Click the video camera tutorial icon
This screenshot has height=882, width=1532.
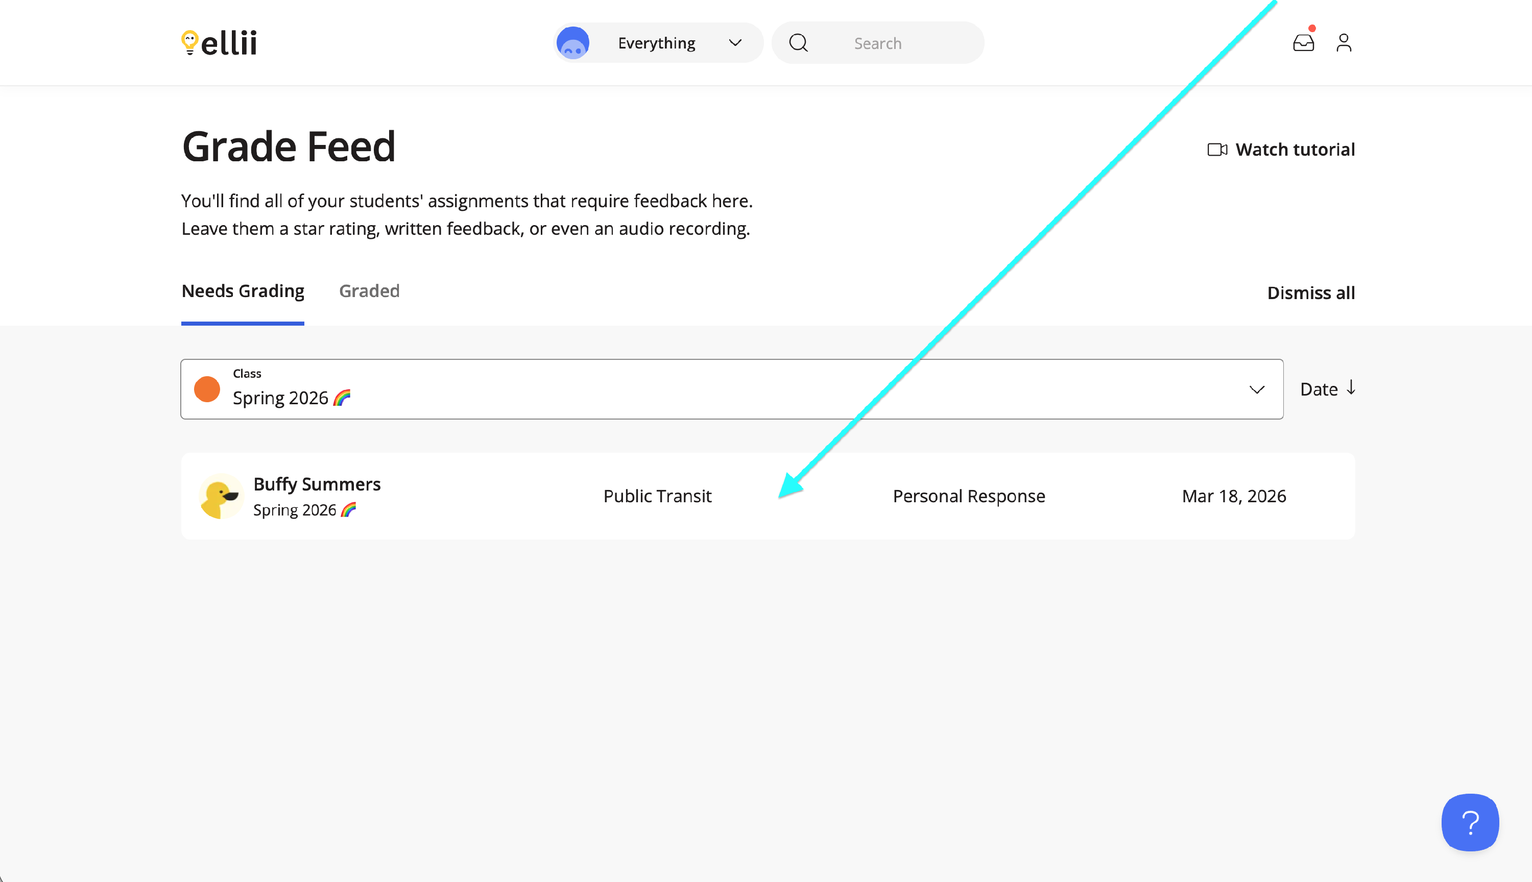pos(1216,150)
